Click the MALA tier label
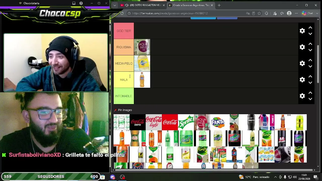 click(x=124, y=80)
